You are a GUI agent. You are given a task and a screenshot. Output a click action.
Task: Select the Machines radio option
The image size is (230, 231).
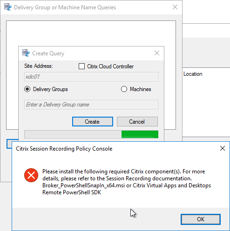pos(124,89)
